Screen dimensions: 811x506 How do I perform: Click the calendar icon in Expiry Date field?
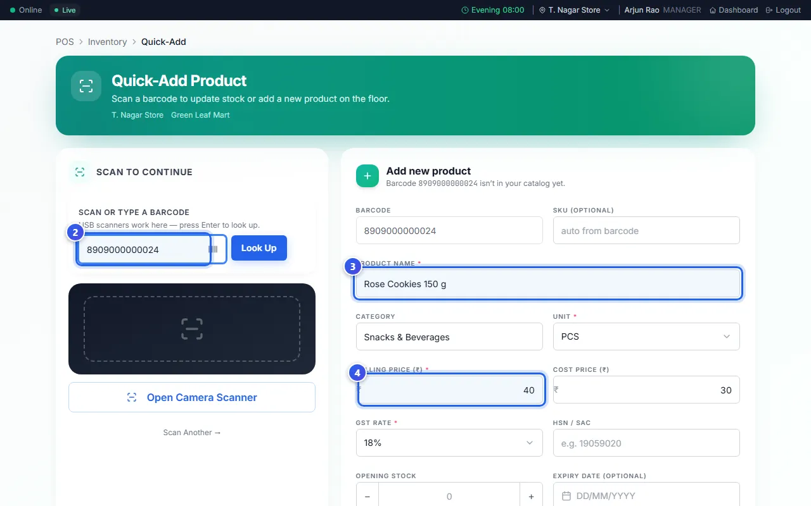coord(566,496)
